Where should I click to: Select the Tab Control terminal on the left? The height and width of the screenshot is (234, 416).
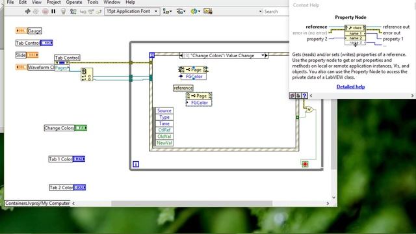pos(47,43)
